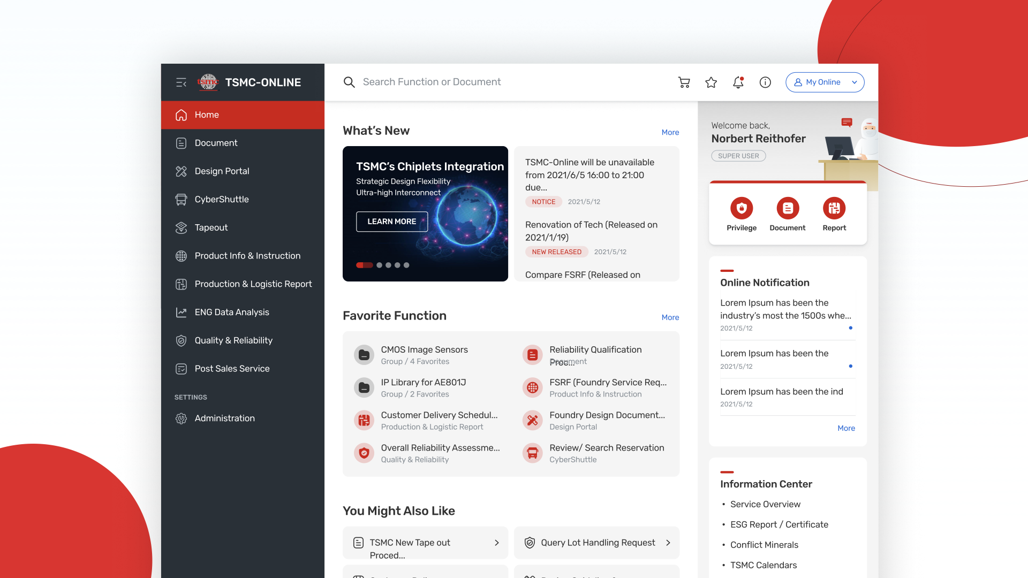This screenshot has height=578, width=1028.
Task: Collapse the sidebar with the hamburger icon
Action: [181, 82]
